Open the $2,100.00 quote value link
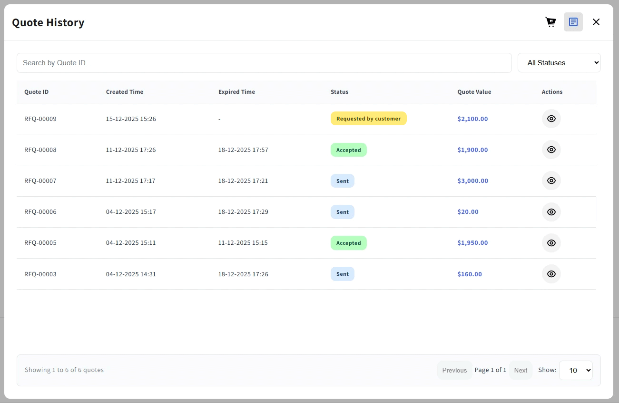Image resolution: width=619 pixels, height=403 pixels. [472, 119]
